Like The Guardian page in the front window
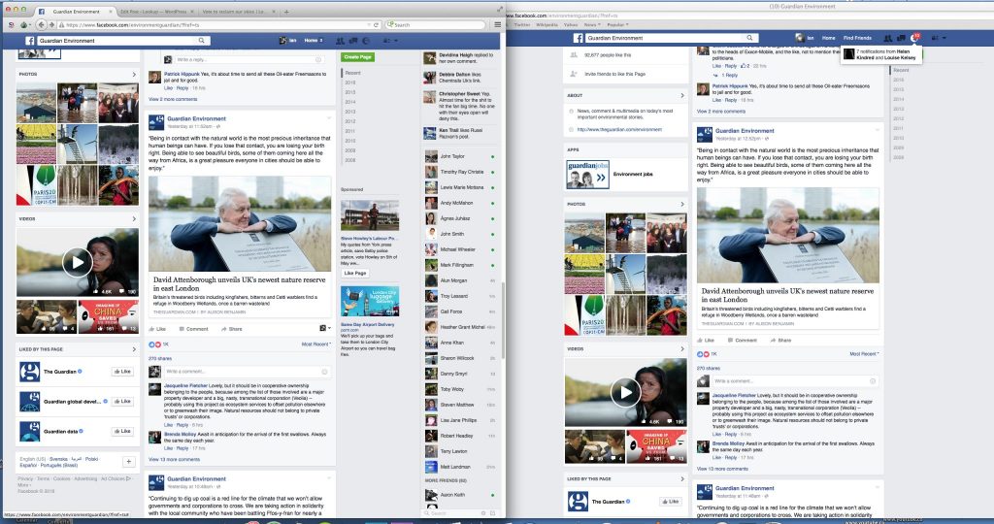 [122, 372]
